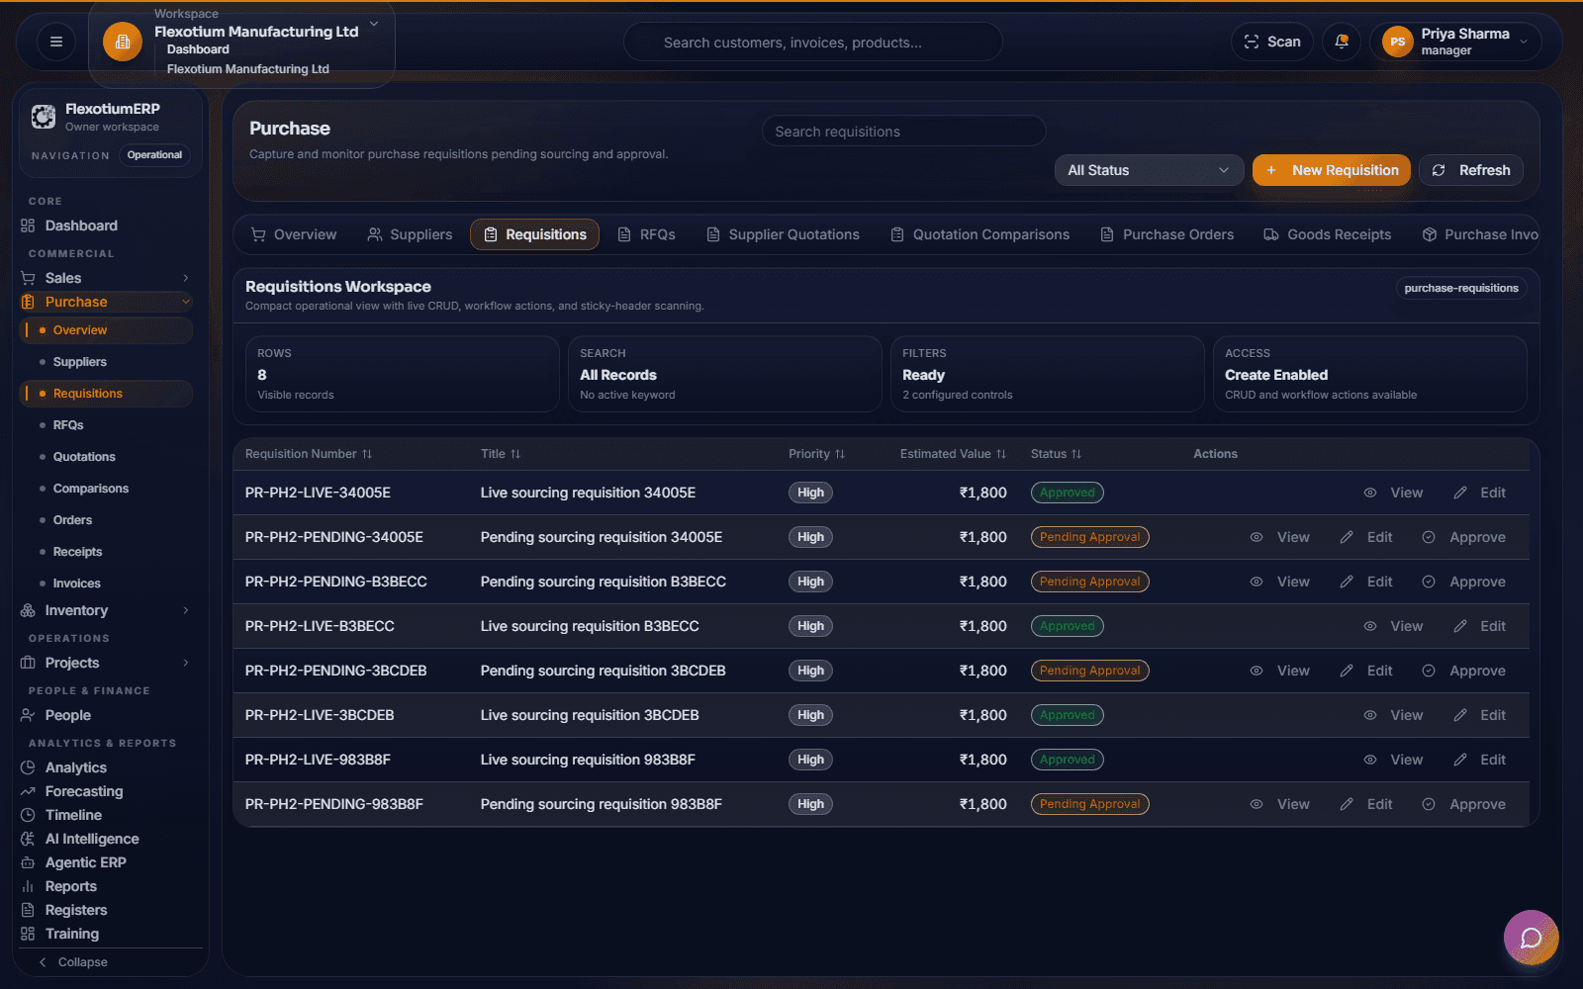Click pencil Edit icon for PR-PH2-LIVE-34005E
This screenshot has width=1583, height=989.
point(1460,493)
